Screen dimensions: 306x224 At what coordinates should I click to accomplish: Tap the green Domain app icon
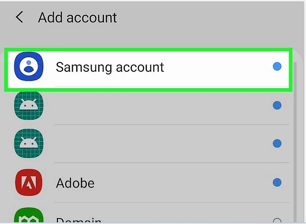(29, 216)
